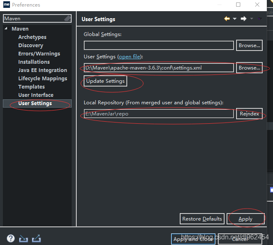Click the export preferences icon
Screen dimensions: 273x245
(x=36, y=238)
